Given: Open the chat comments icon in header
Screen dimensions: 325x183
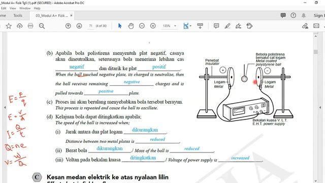Looking at the screenshot, I should (283, 15).
